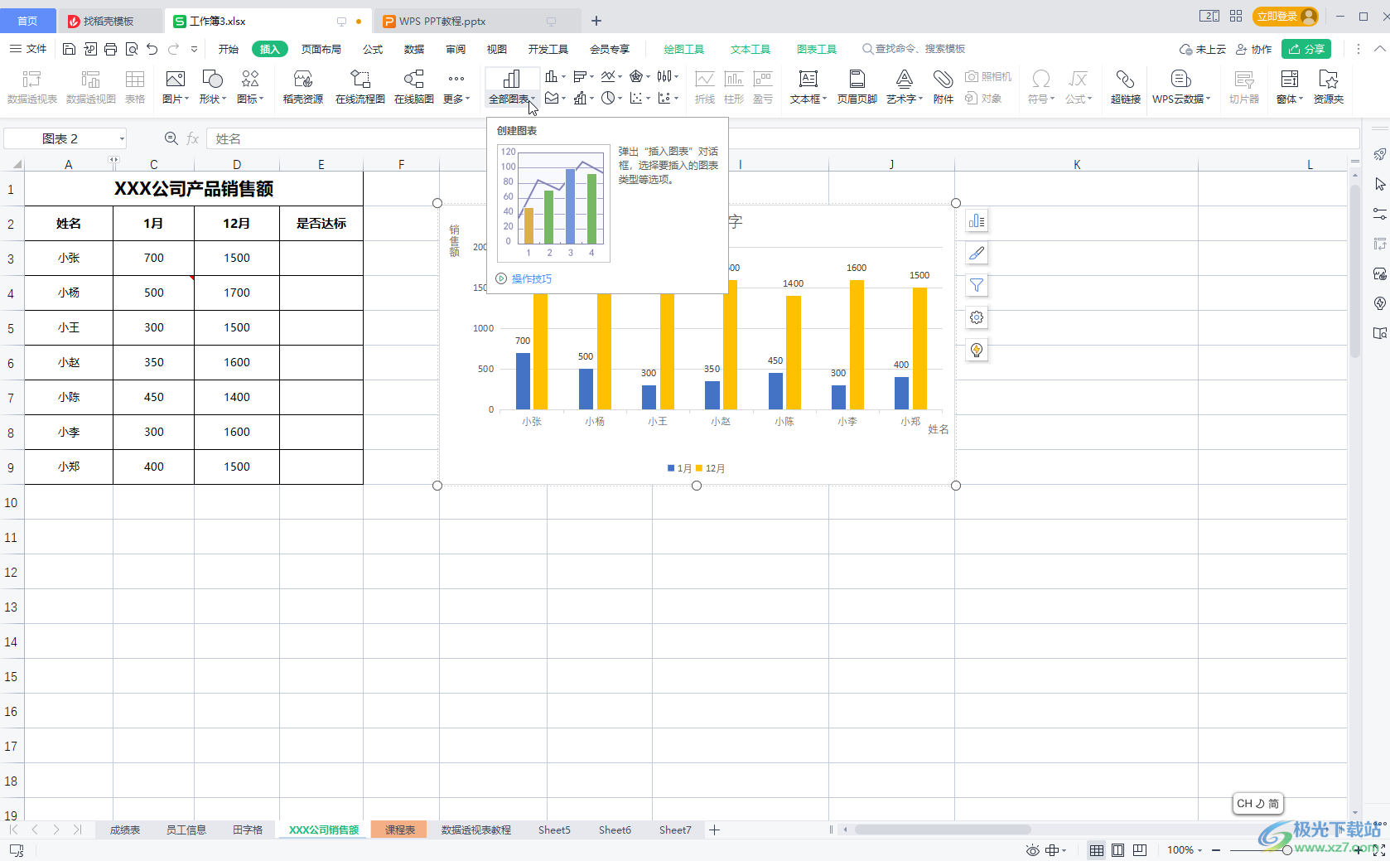Open the 页面布局 ribbon tab
The width and height of the screenshot is (1390, 861).
click(321, 49)
